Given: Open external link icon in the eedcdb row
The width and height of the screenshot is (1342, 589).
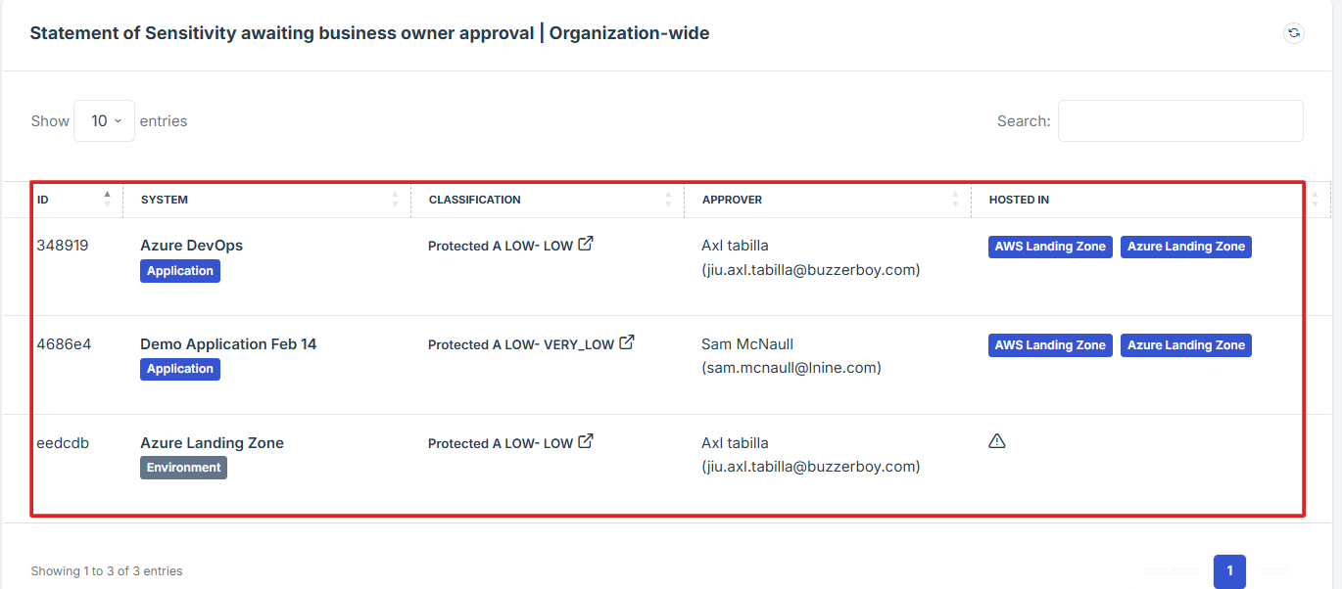Looking at the screenshot, I should [586, 441].
